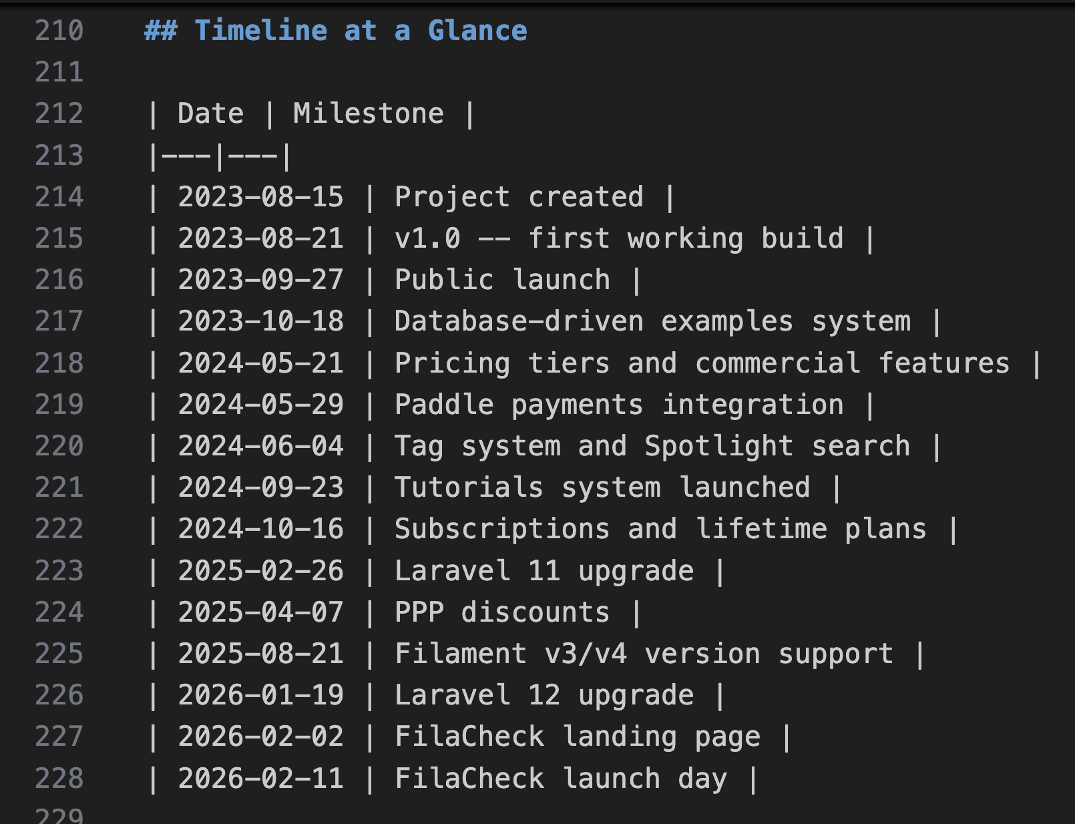1075x824 pixels.
Task: Click the Timeline at a Glance heading
Action: pos(361,31)
